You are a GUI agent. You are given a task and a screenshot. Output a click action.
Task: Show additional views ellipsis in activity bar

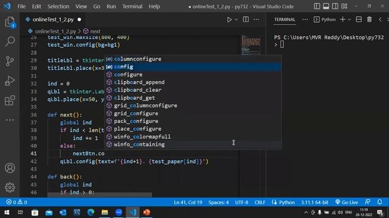10,120
